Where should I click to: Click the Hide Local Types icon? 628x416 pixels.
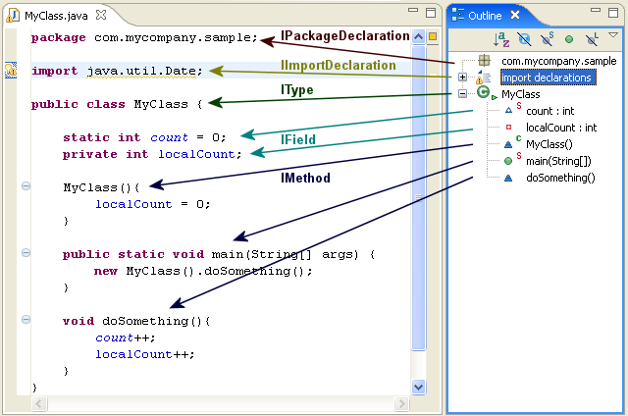click(x=591, y=39)
